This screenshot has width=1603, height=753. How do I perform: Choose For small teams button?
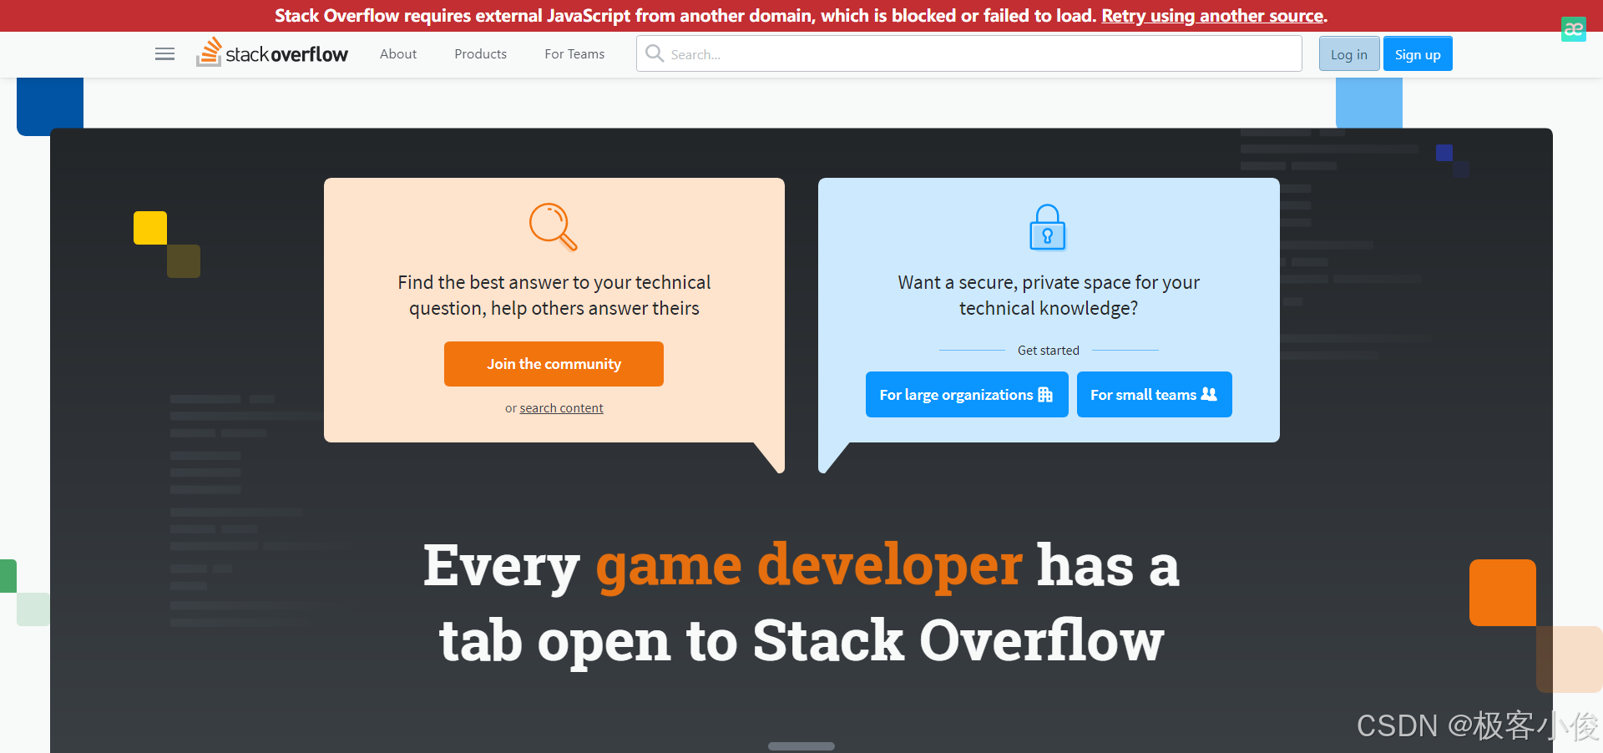pyautogui.click(x=1155, y=394)
